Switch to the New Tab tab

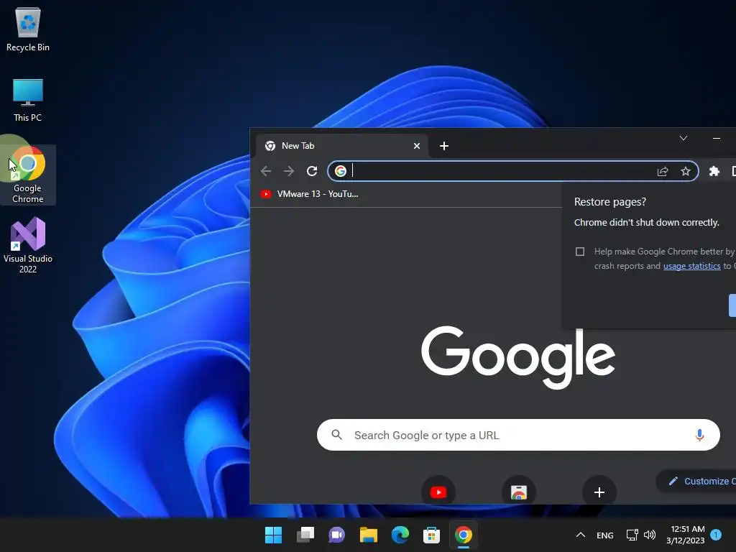341,146
